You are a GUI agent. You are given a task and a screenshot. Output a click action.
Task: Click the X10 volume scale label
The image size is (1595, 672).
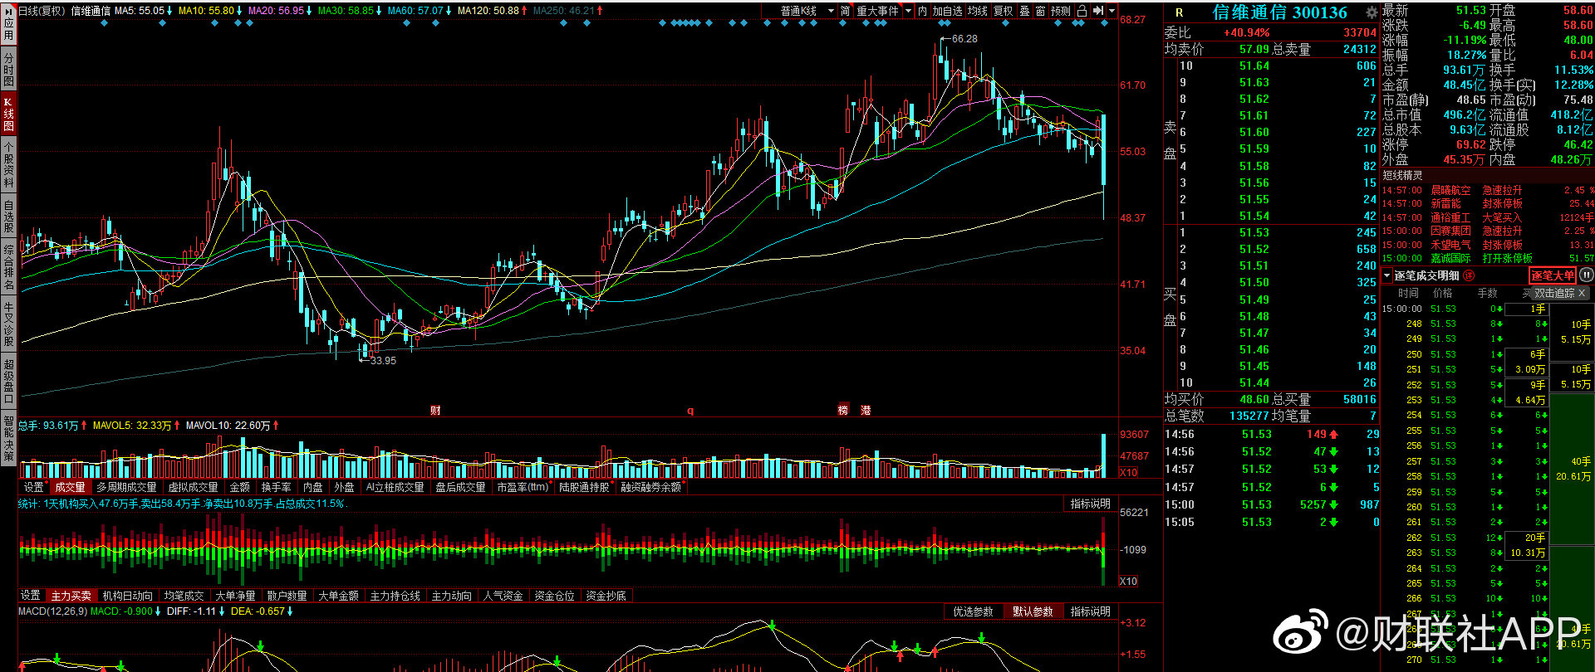(x=1128, y=472)
